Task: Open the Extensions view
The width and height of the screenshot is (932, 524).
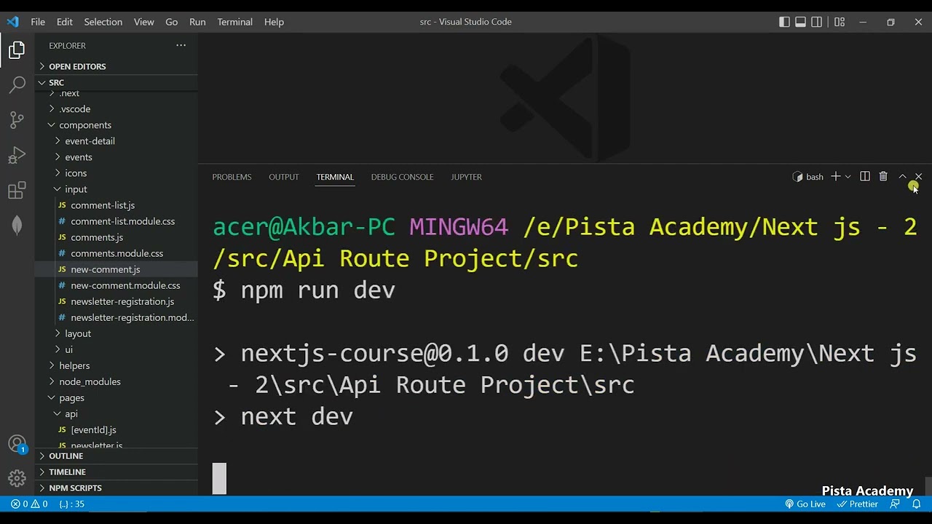Action: point(17,191)
